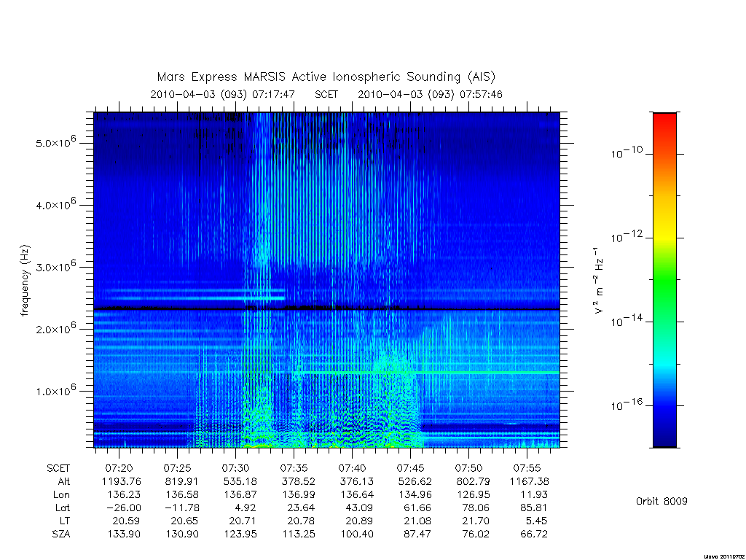Click the start time '2010-04-03 (093) 07:17:47'

[x=223, y=94]
